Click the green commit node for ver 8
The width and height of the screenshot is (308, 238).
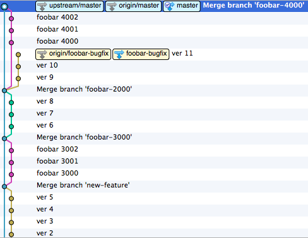[11, 102]
